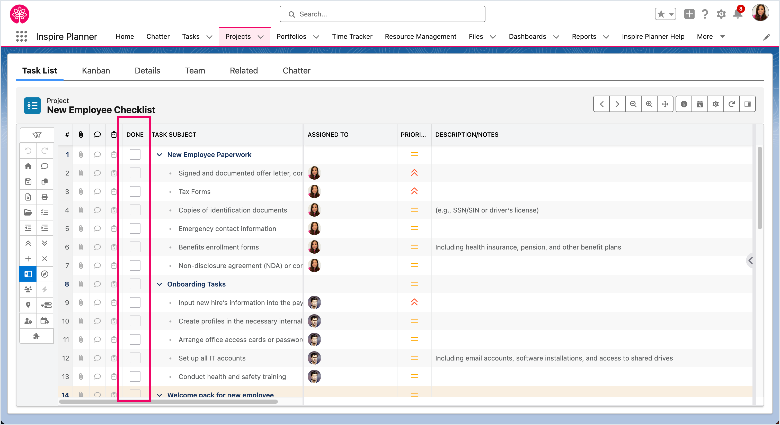Click the compass icon in left toolbar
This screenshot has width=780, height=425.
[x=45, y=274]
